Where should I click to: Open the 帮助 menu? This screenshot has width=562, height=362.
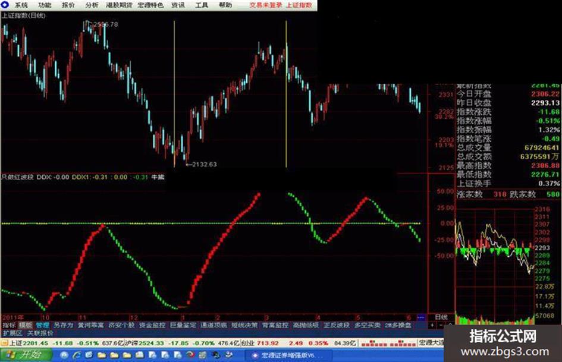pyautogui.click(x=225, y=5)
